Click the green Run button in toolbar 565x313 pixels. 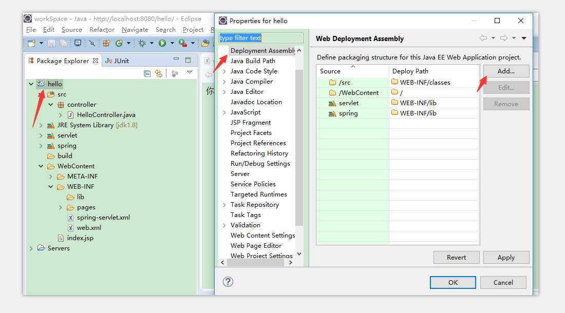click(x=162, y=43)
